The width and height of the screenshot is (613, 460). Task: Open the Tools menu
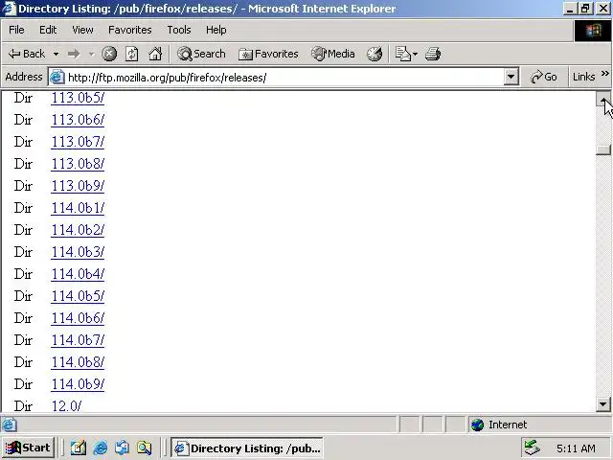(179, 30)
